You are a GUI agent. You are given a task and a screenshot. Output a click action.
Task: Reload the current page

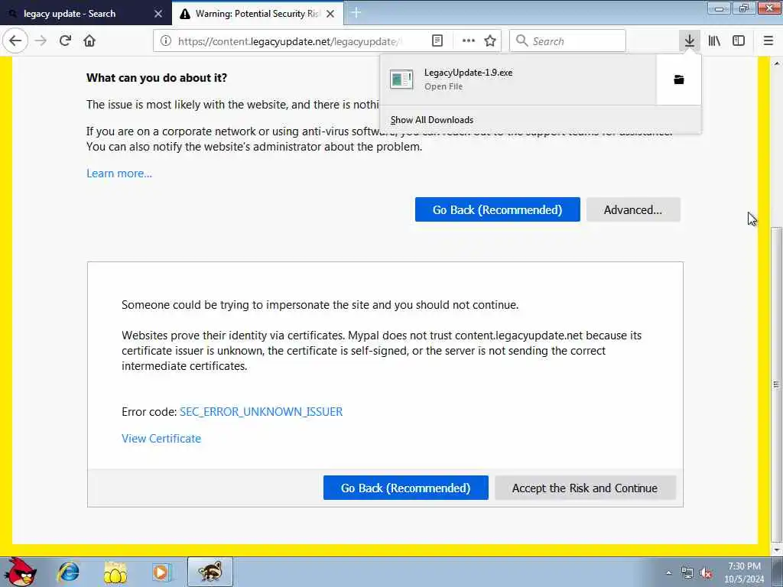pos(65,41)
